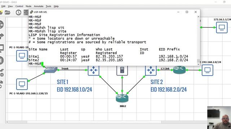Click the SITE 2 annotation text
Image resolution: width=231 pixels, height=129 pixels.
click(x=157, y=82)
